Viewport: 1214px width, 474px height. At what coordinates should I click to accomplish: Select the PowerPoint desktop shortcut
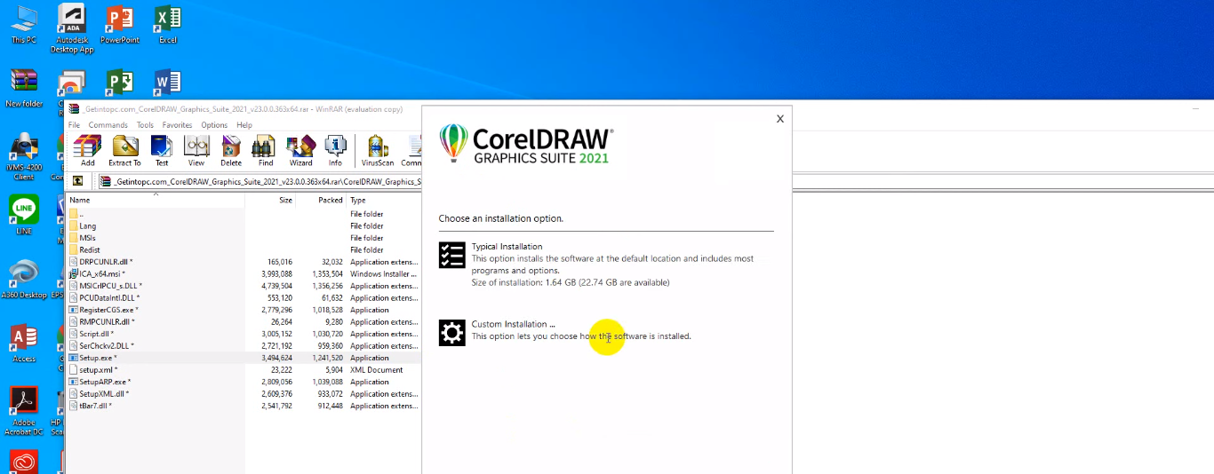(120, 24)
